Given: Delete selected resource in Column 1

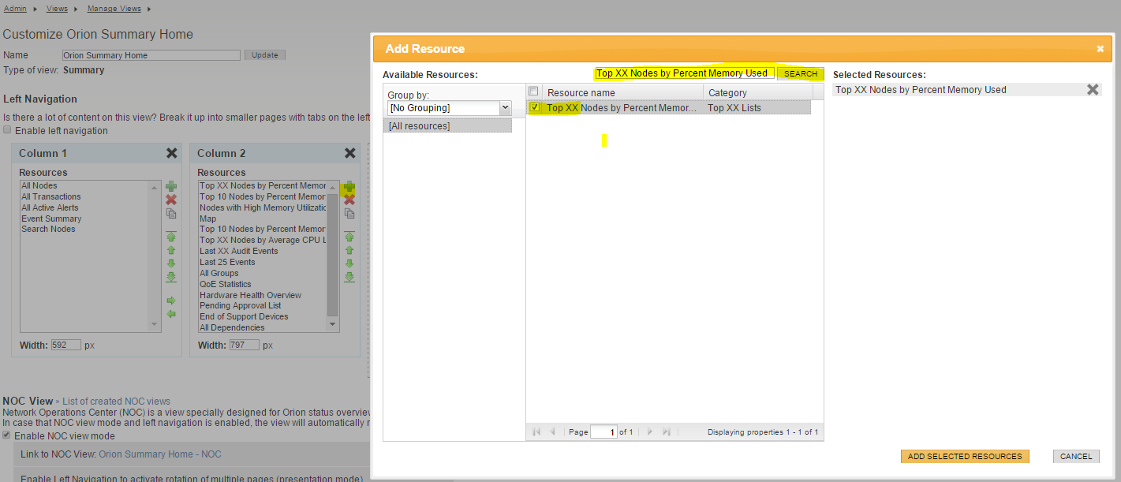Looking at the screenshot, I should [x=171, y=200].
